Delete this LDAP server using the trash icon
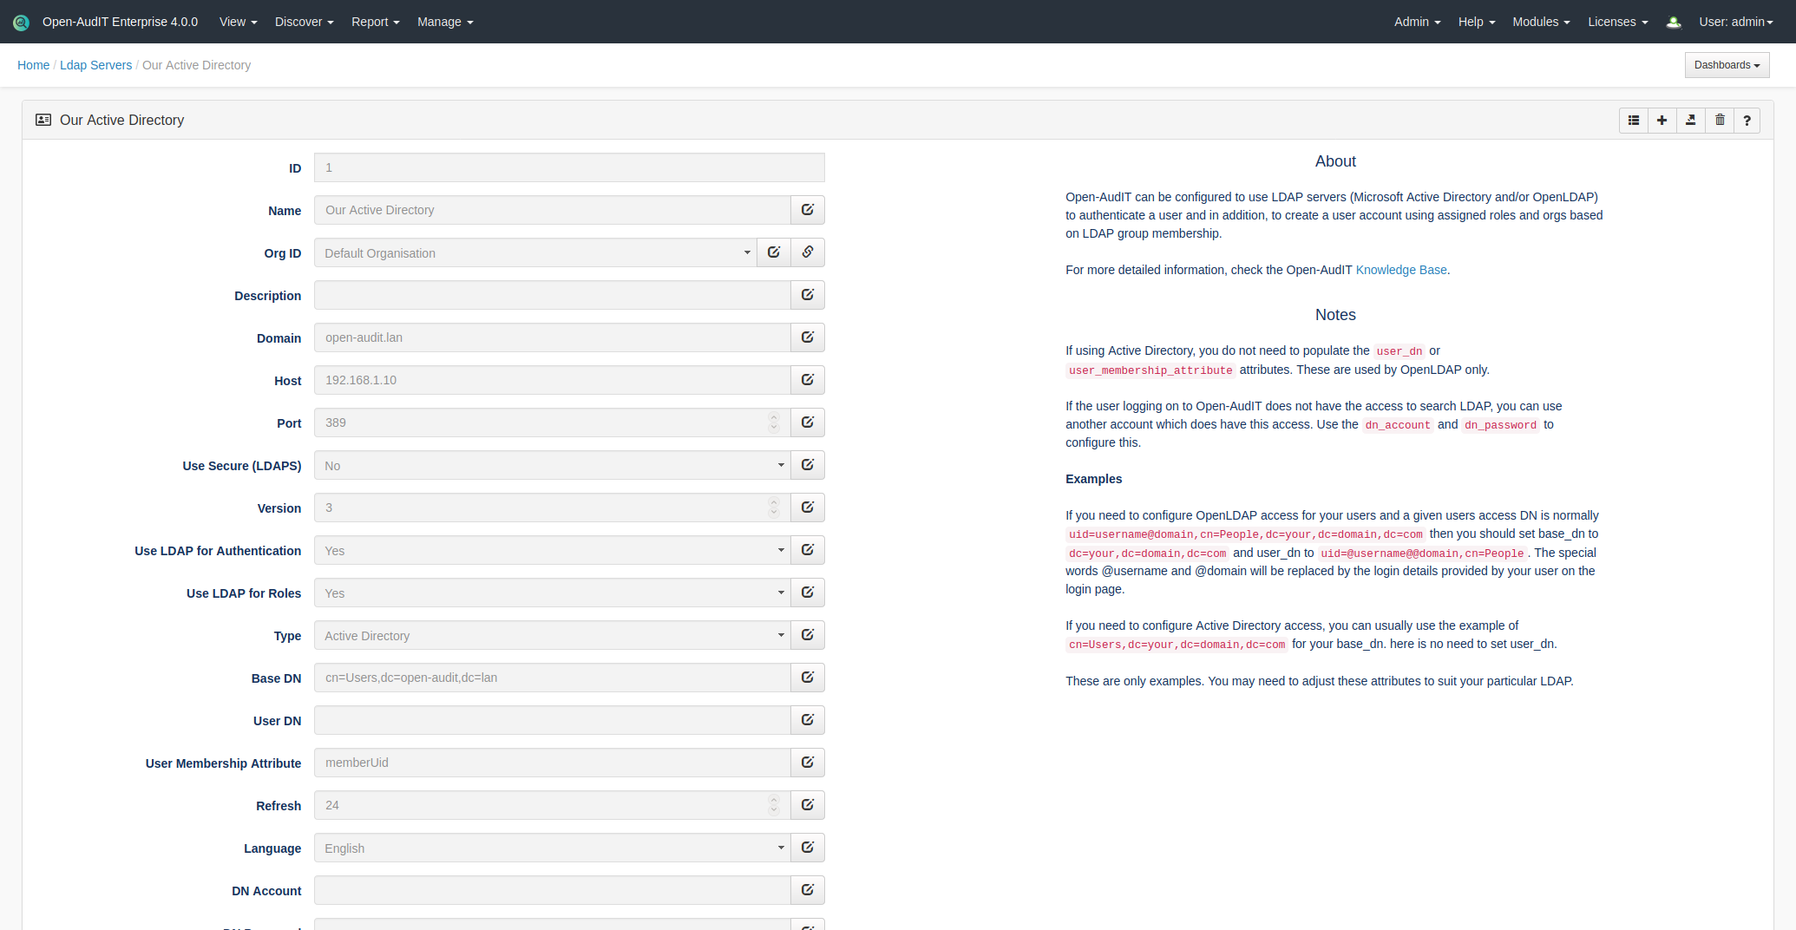1796x930 pixels. pyautogui.click(x=1719, y=121)
